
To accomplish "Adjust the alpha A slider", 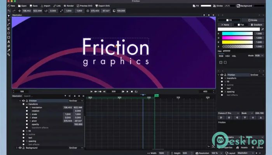I will click(x=237, y=46).
